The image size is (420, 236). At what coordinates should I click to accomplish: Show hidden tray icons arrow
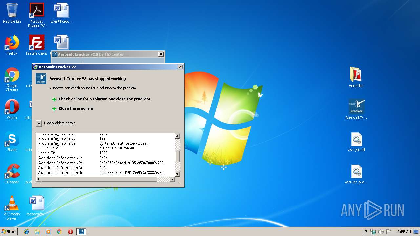coord(366,232)
